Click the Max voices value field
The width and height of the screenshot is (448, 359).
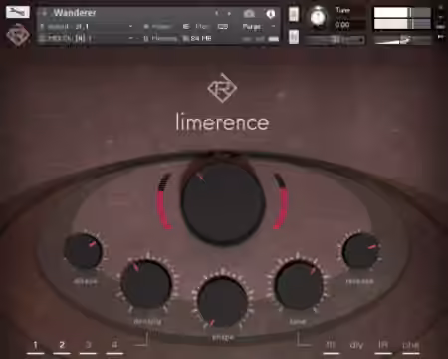pyautogui.click(x=202, y=26)
